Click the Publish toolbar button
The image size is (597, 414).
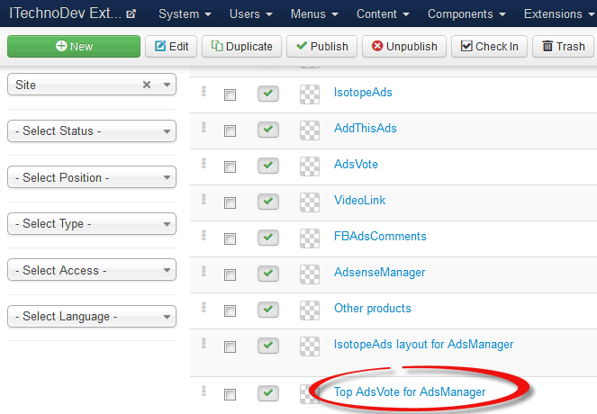tap(321, 47)
